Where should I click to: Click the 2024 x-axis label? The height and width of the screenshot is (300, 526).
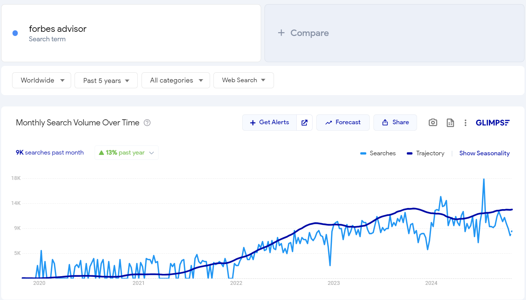pos(431,283)
